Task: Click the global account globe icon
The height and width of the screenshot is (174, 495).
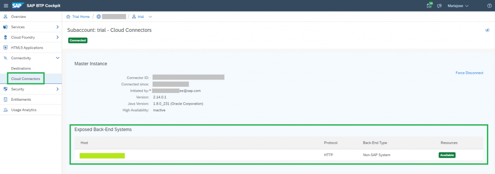Action: pyautogui.click(x=99, y=17)
